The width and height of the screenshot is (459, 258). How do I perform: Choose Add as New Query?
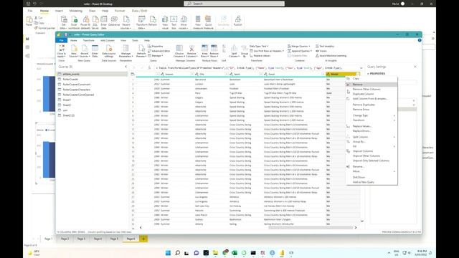click(372, 182)
